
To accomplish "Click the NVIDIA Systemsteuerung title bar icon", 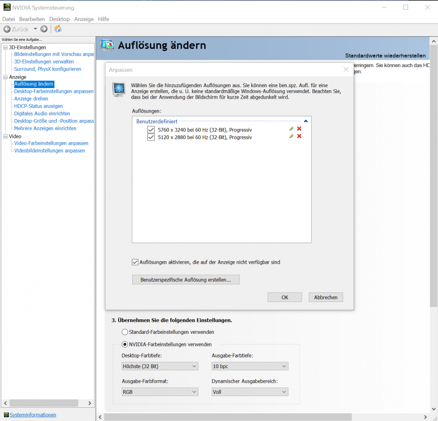I will [x=7, y=7].
